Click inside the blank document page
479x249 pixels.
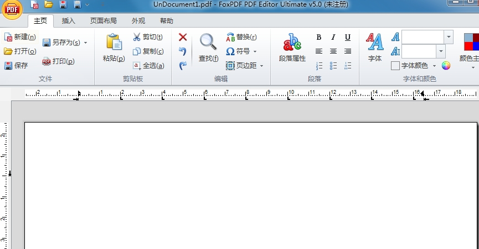tap(250, 186)
